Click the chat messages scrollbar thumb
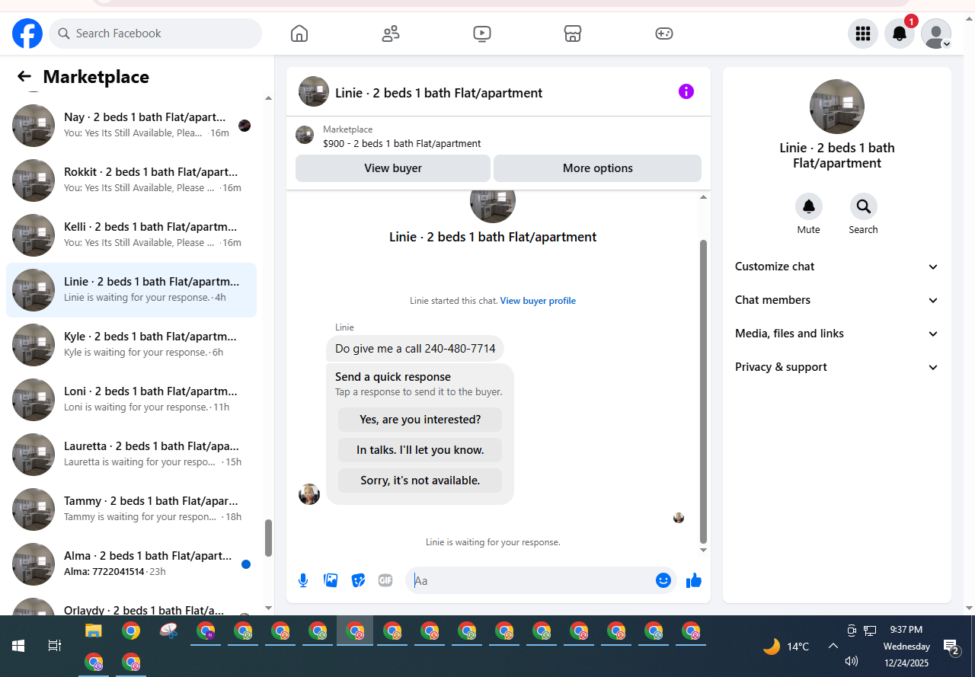Image resolution: width=975 pixels, height=677 pixels. click(x=703, y=391)
